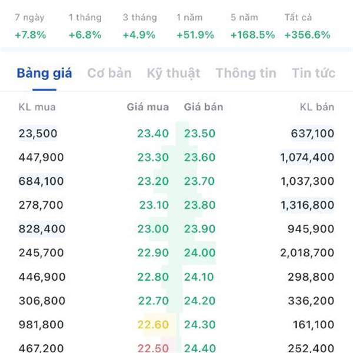This screenshot has height=353, width=353.
Task: Select the Bảng giá tab
Action: pos(44,73)
